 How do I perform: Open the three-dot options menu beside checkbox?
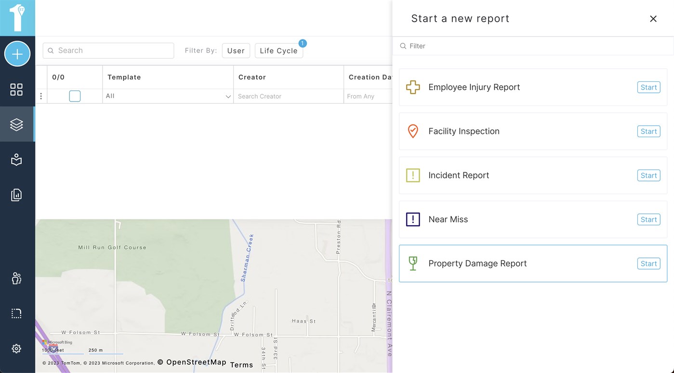pos(41,96)
